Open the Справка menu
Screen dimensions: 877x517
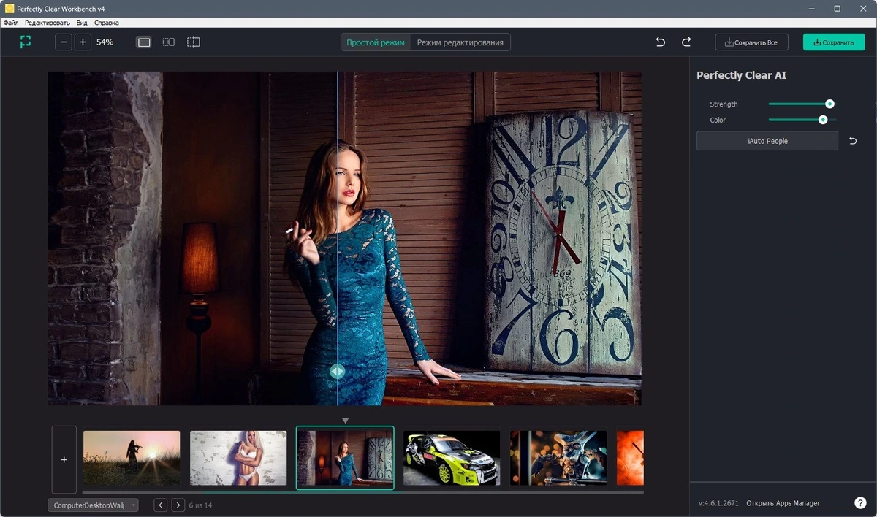pos(107,23)
